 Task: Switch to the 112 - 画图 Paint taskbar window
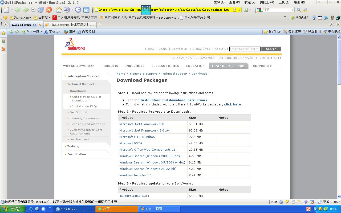click(159, 209)
